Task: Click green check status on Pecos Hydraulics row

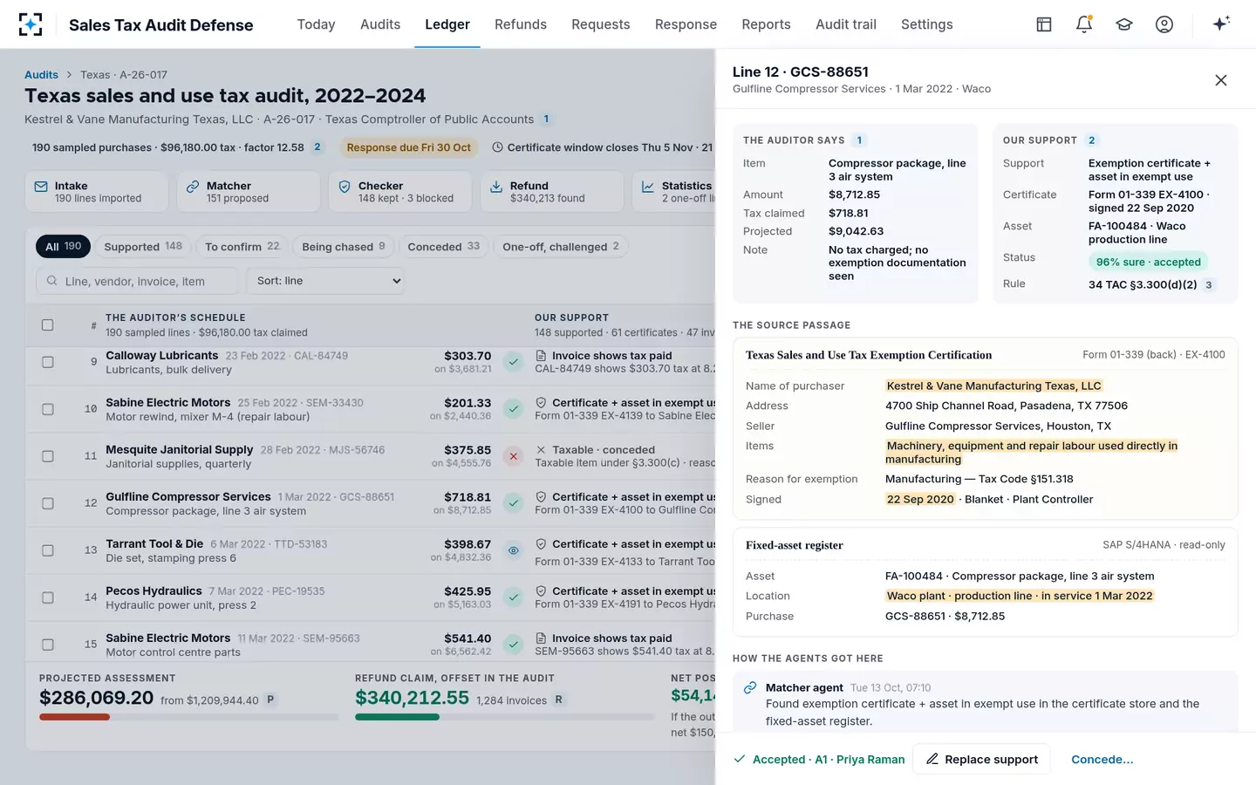Action: click(514, 597)
